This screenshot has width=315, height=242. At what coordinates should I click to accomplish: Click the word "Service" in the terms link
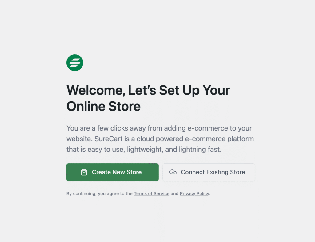tap(161, 194)
